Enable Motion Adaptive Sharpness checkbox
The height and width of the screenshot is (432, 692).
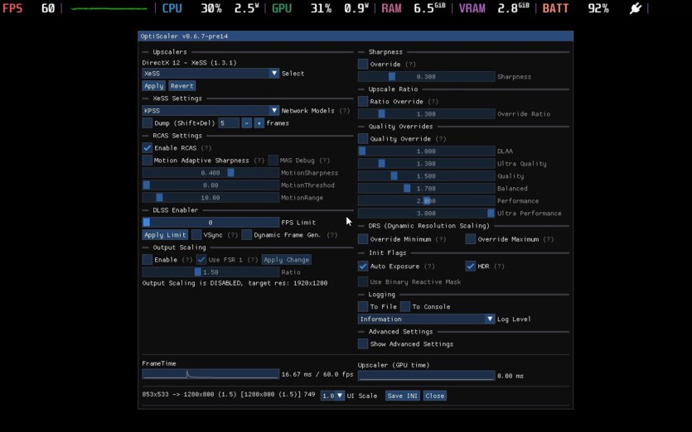pos(147,160)
